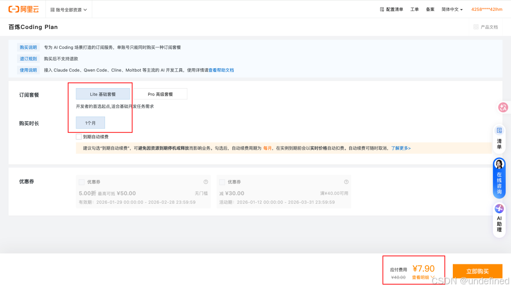This screenshot has height=289, width=511.
Task: Open the 工单 menu item
Action: [x=414, y=9]
